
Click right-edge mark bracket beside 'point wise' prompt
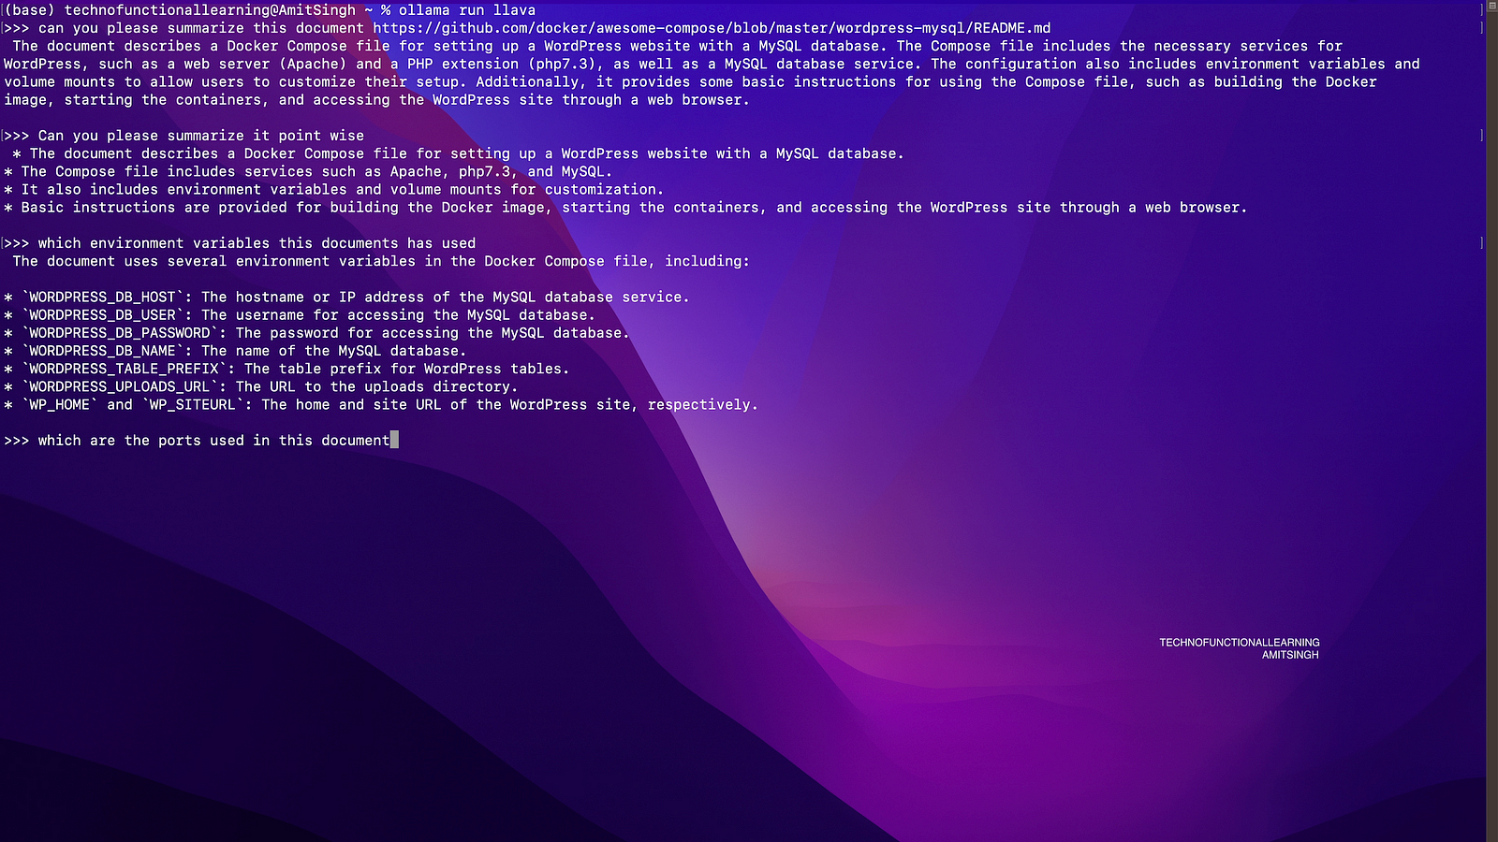pos(1482,136)
